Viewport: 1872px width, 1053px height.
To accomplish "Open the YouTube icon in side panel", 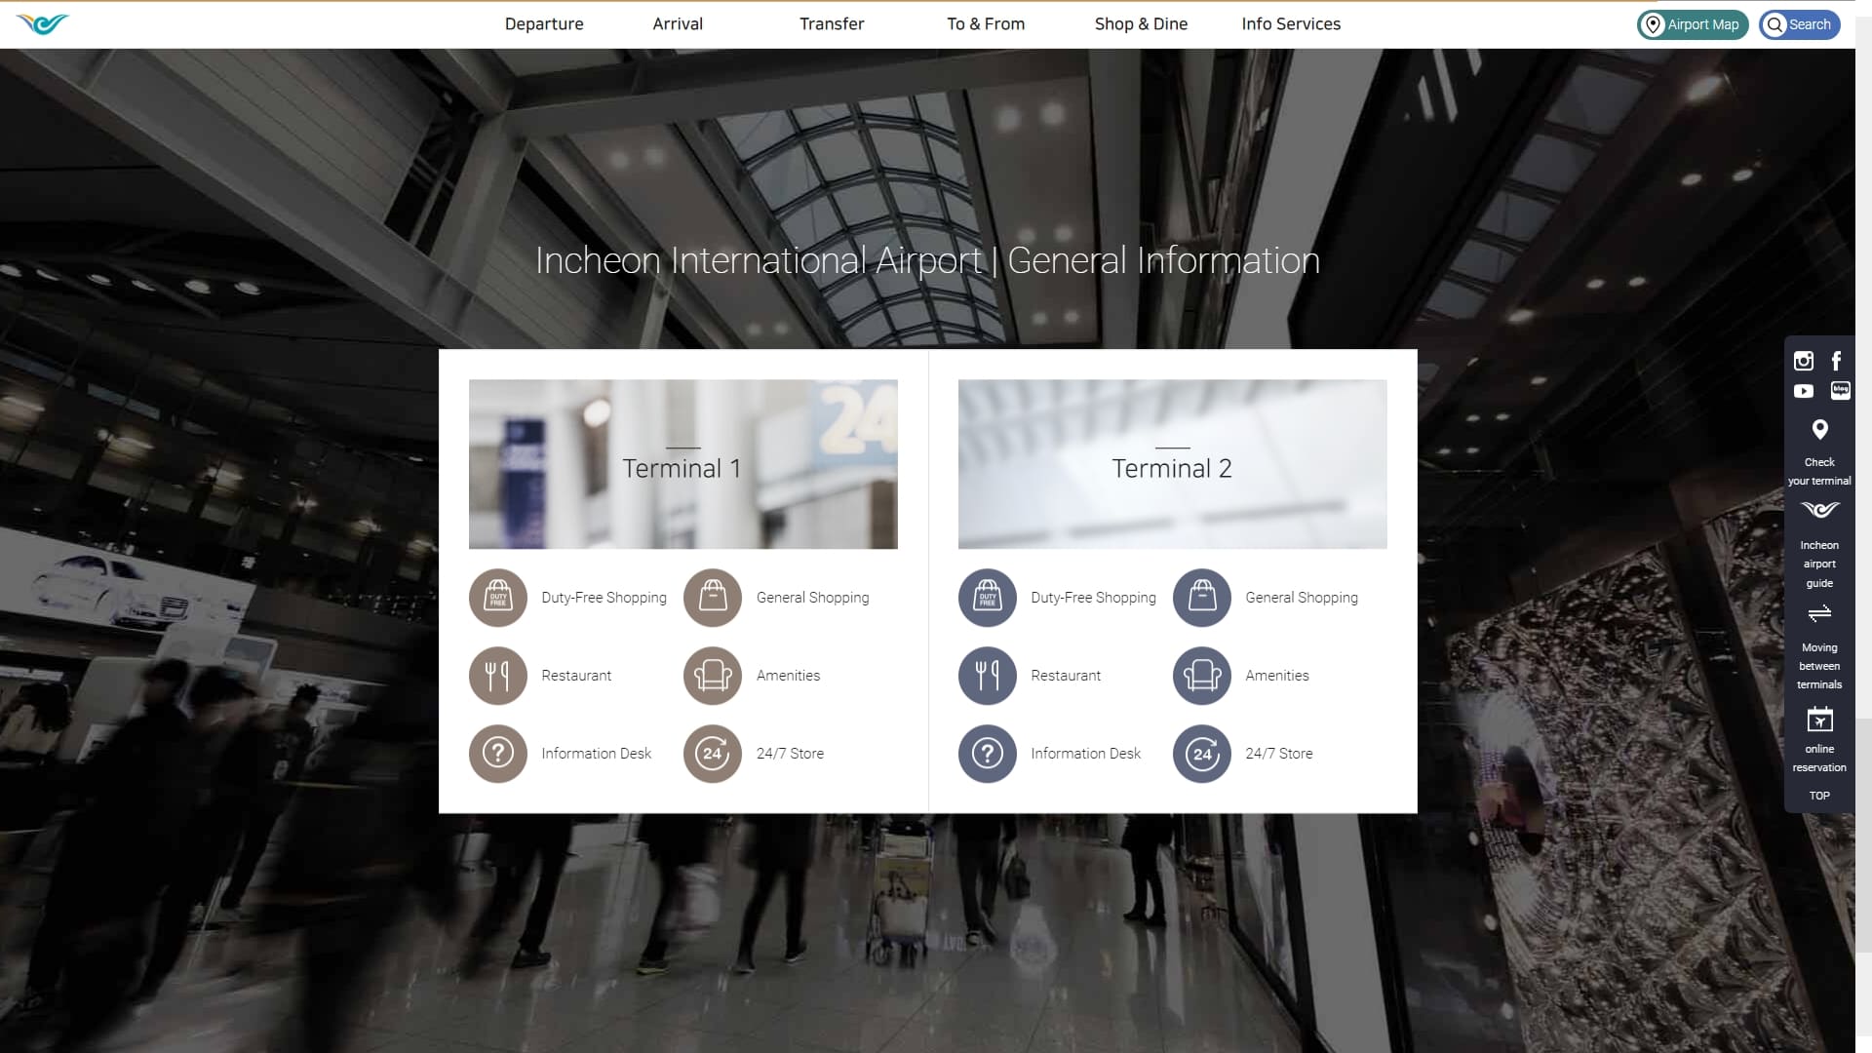I will (1804, 391).
